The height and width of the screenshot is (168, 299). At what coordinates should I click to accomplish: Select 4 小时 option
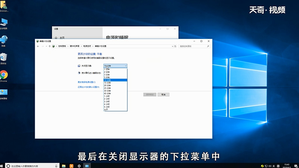(115, 104)
